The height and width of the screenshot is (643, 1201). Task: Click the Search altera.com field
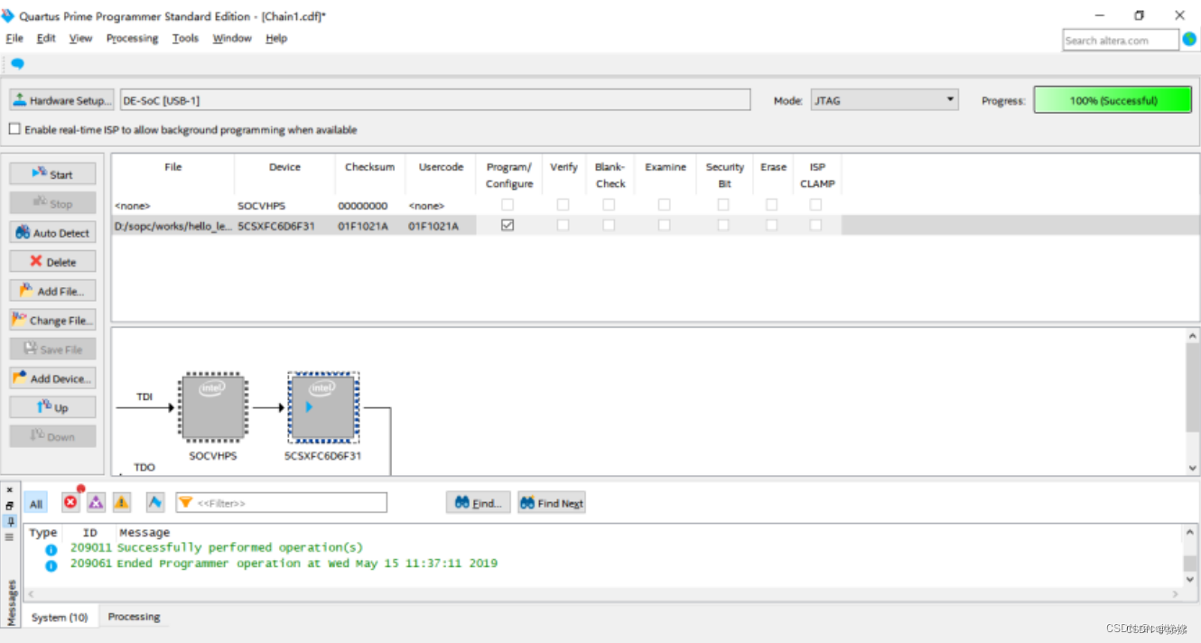pyautogui.click(x=1121, y=40)
